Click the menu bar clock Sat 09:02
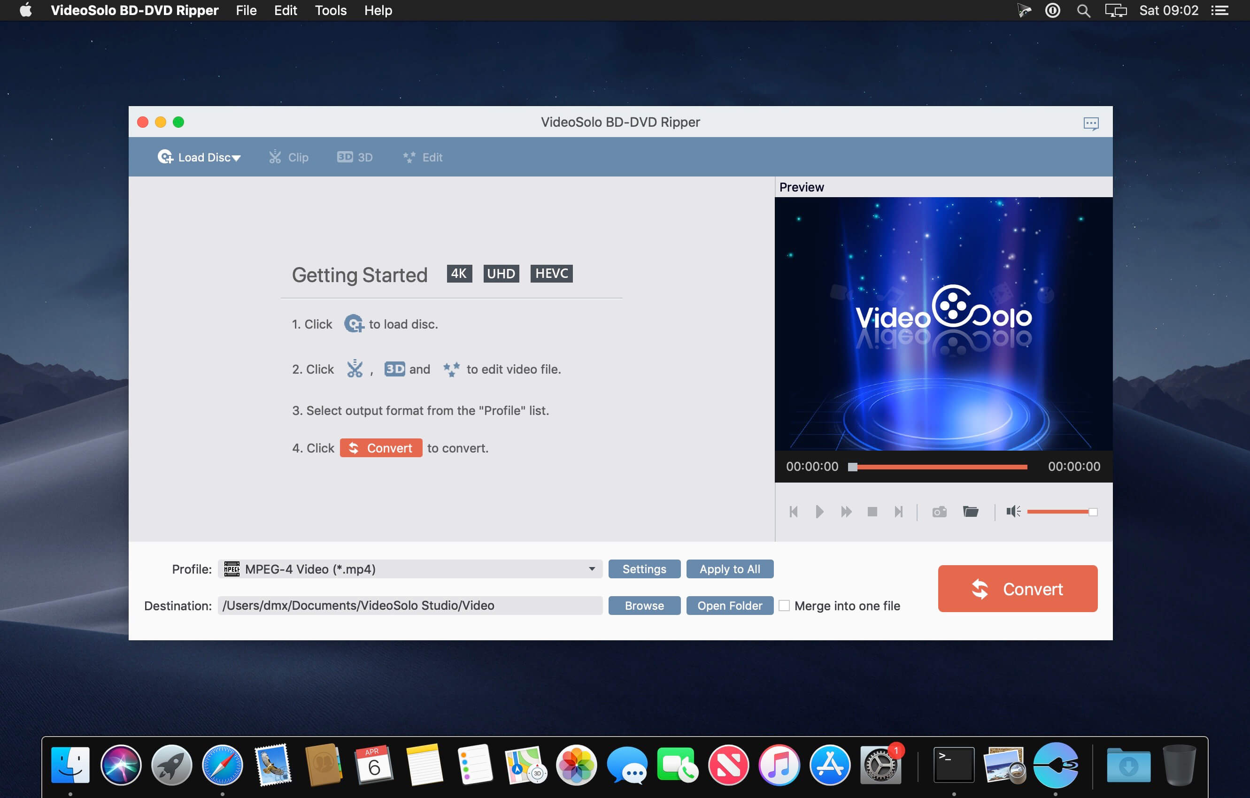Screen dimensions: 1250x798 1168,10
